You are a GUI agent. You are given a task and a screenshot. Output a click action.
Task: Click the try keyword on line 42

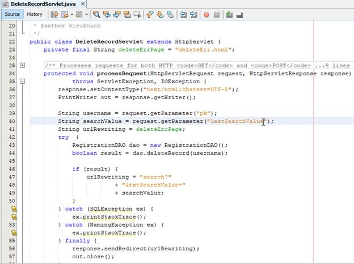point(63,137)
